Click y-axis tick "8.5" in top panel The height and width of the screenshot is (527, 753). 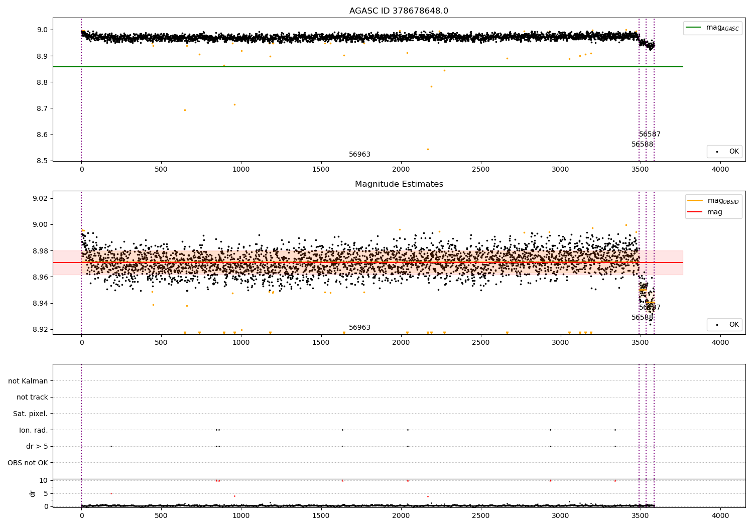[42, 161]
